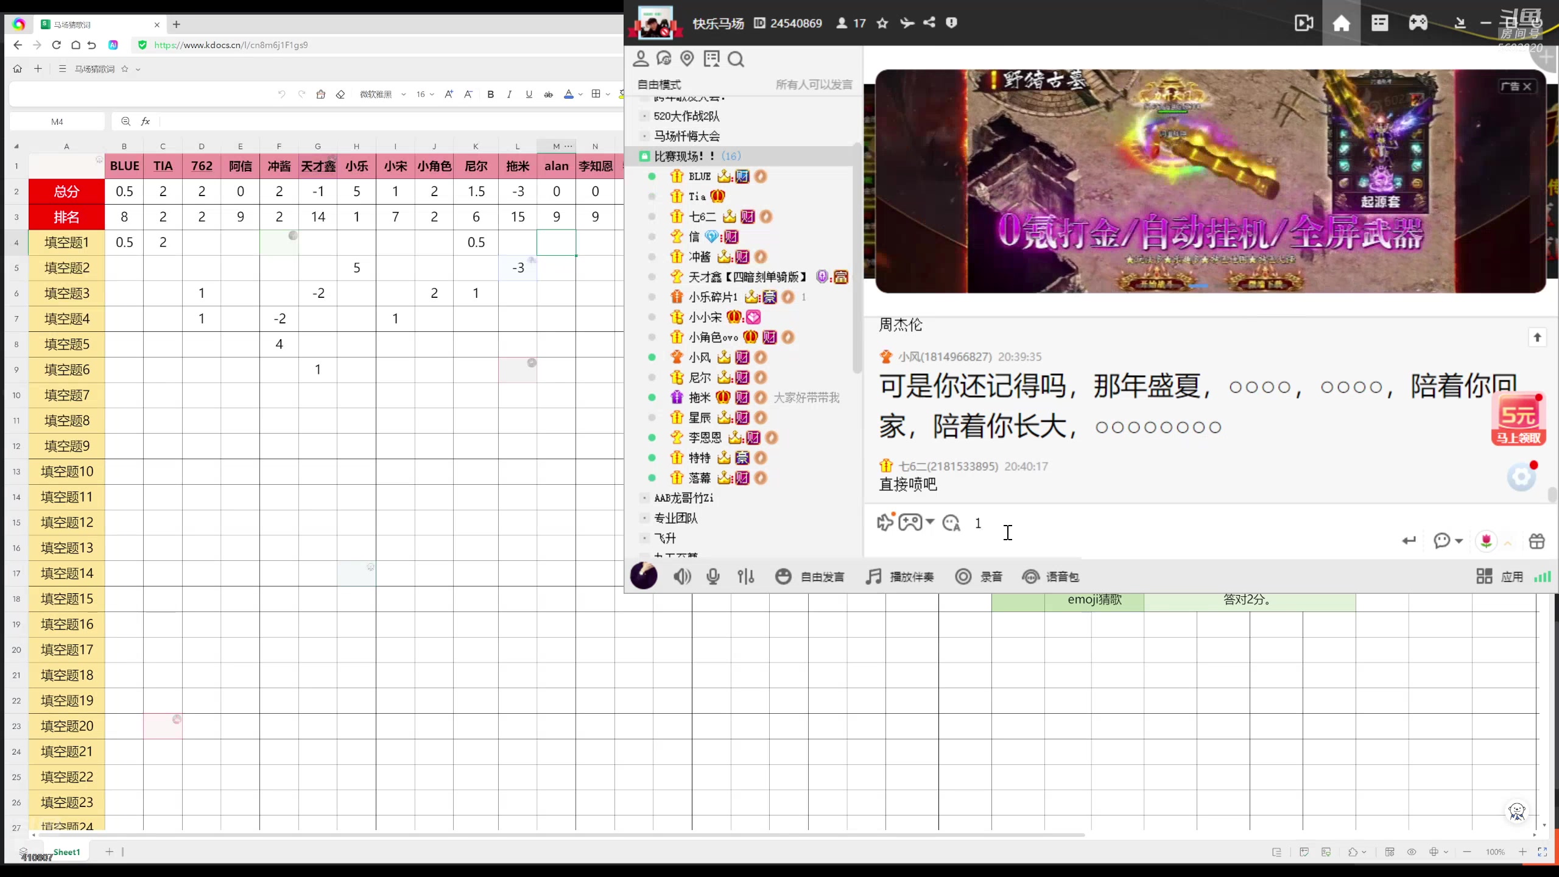Image resolution: width=1559 pixels, height=877 pixels.
Task: Select user 拖米 in member list
Action: (x=700, y=398)
